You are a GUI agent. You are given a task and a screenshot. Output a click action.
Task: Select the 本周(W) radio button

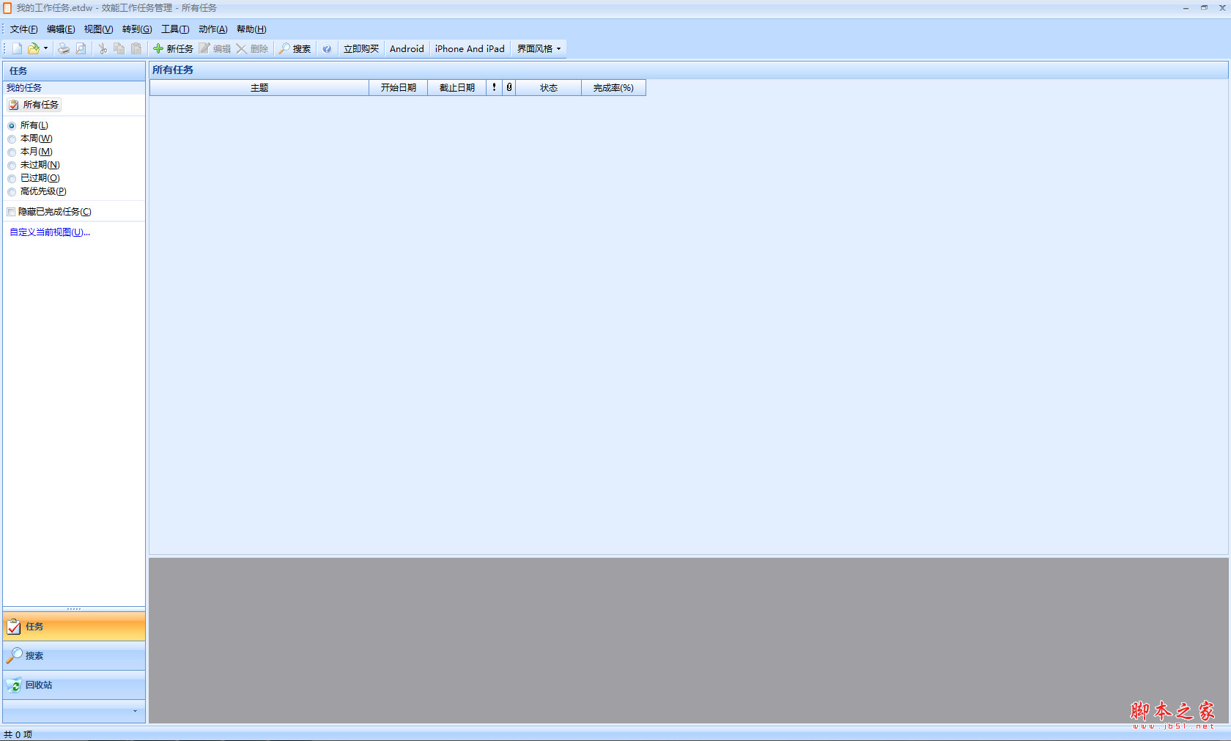[12, 139]
